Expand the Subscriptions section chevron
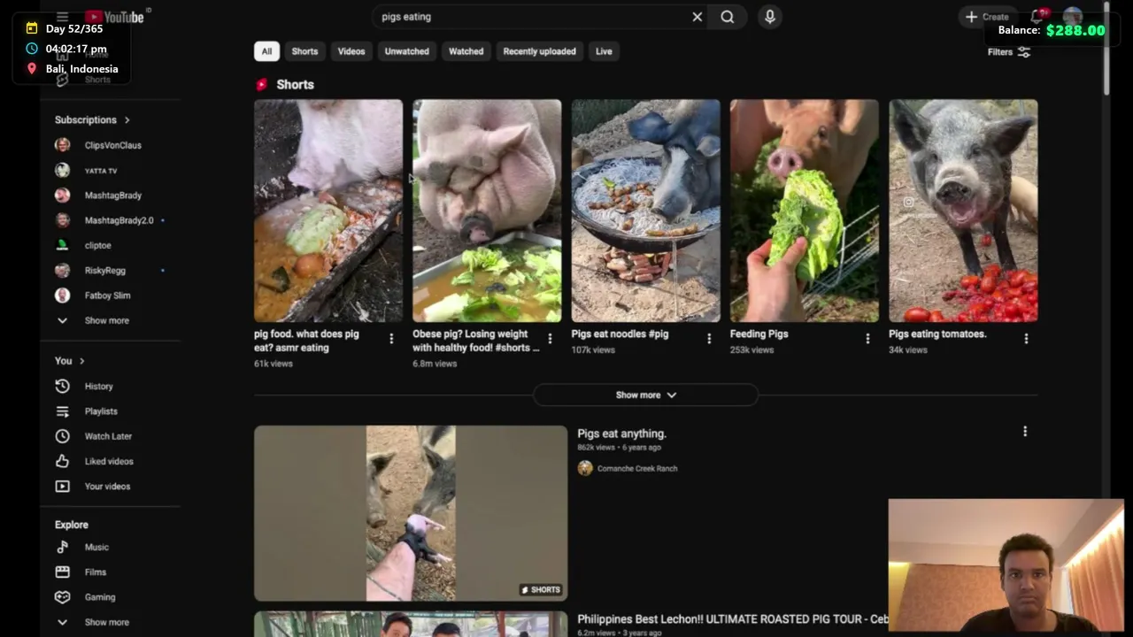The width and height of the screenshot is (1133, 637). [x=127, y=119]
